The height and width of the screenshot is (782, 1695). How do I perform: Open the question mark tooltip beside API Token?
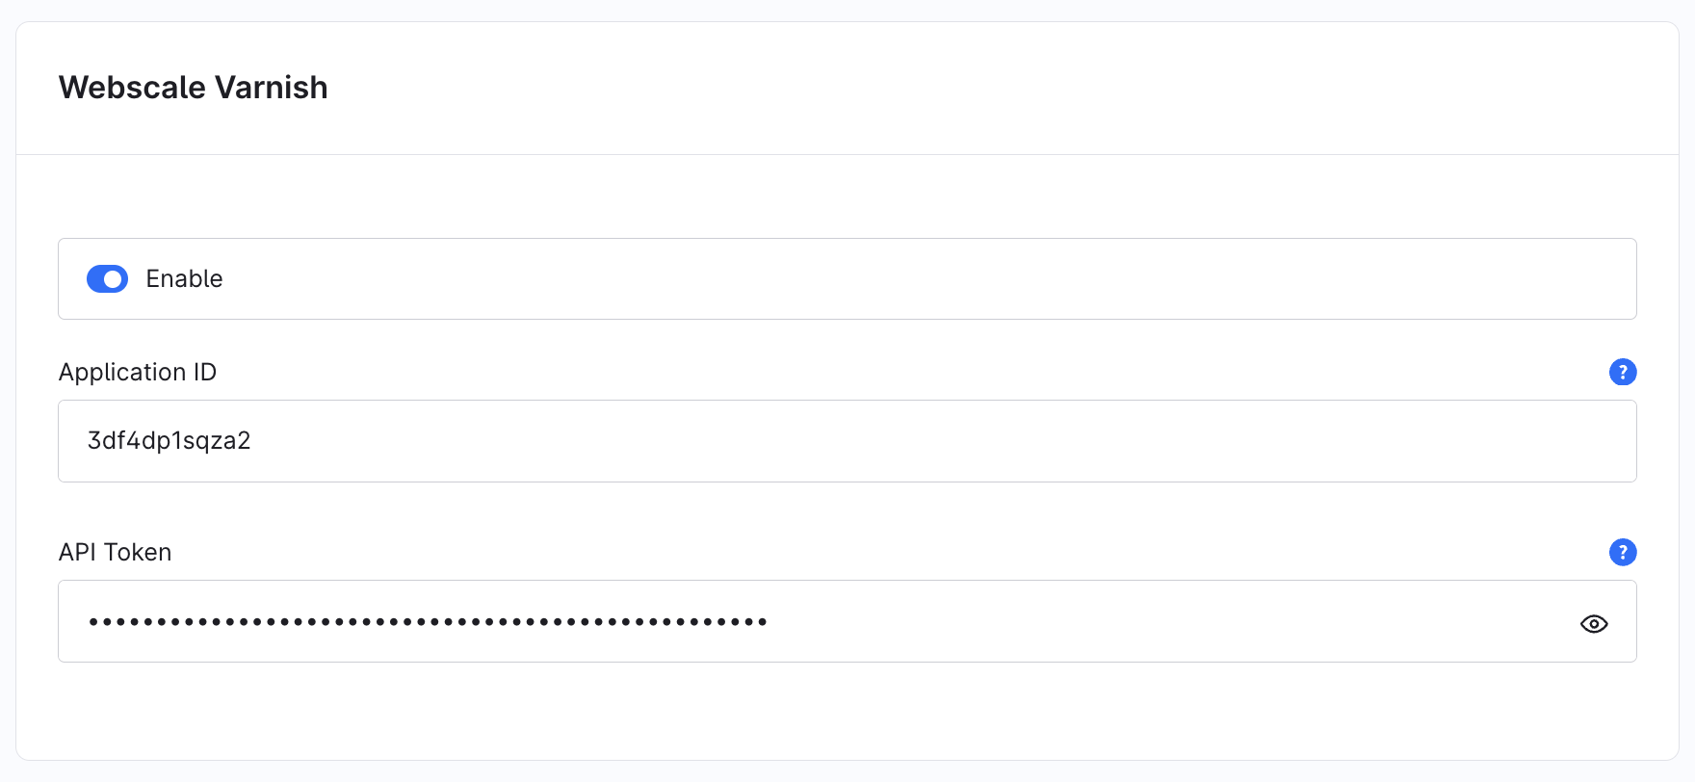(x=1623, y=552)
